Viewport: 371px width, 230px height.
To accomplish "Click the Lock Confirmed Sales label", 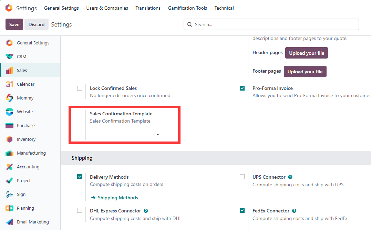I will [x=113, y=88].
